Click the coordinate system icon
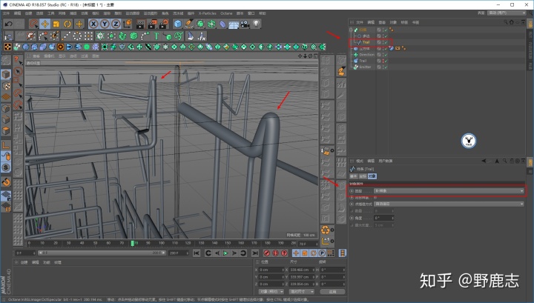The image size is (534, 303). coord(128,24)
